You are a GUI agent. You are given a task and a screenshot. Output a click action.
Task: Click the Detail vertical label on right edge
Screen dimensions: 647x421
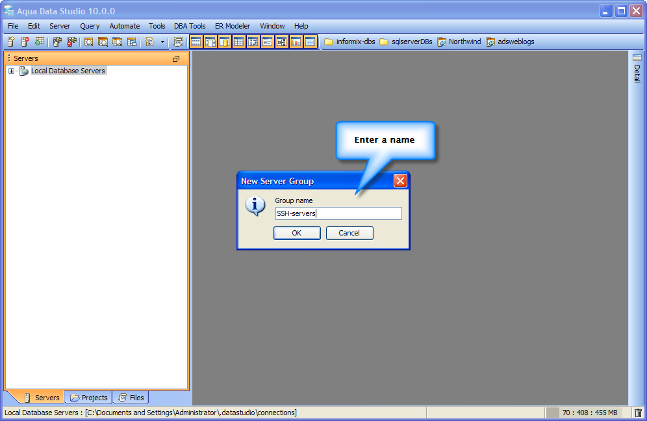coord(637,74)
